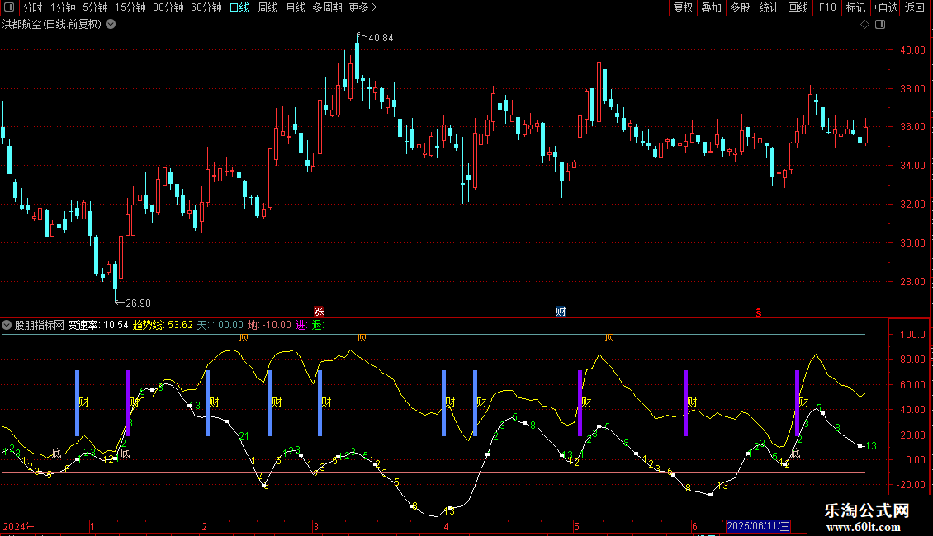Toggle the right side panel icon
The image size is (933, 536).
pyautogui.click(x=880, y=24)
